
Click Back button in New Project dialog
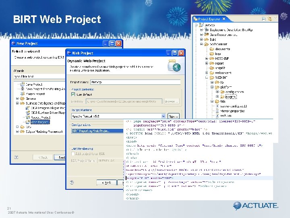43,157
